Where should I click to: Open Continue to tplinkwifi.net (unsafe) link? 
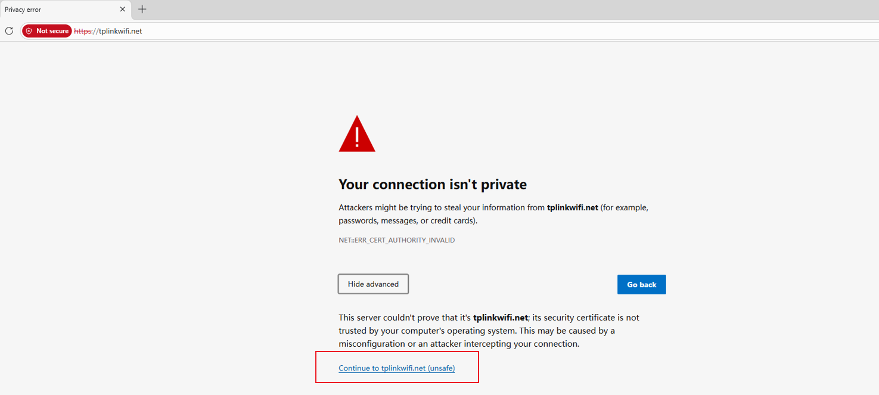pos(396,368)
